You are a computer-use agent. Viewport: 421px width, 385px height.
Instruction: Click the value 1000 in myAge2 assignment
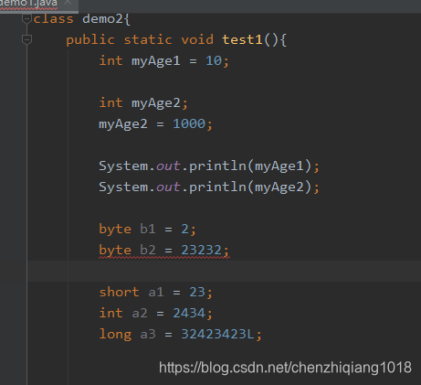[x=189, y=123]
